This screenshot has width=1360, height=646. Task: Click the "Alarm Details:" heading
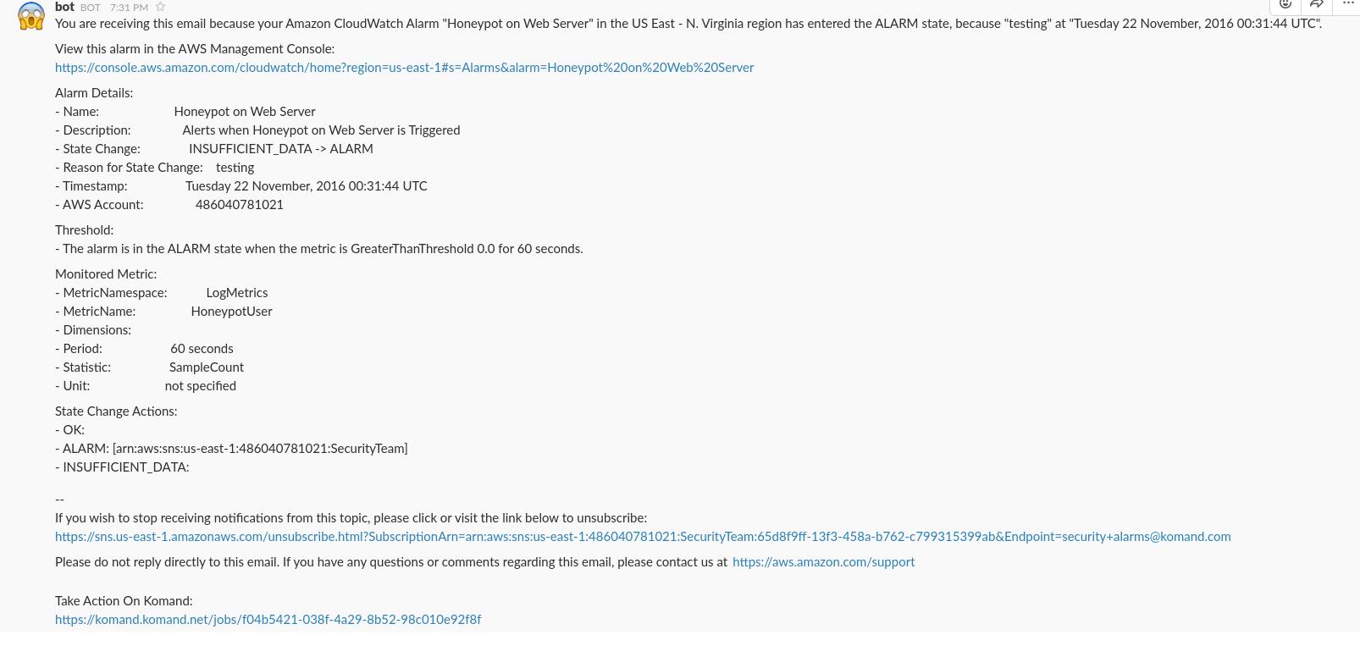coord(94,93)
